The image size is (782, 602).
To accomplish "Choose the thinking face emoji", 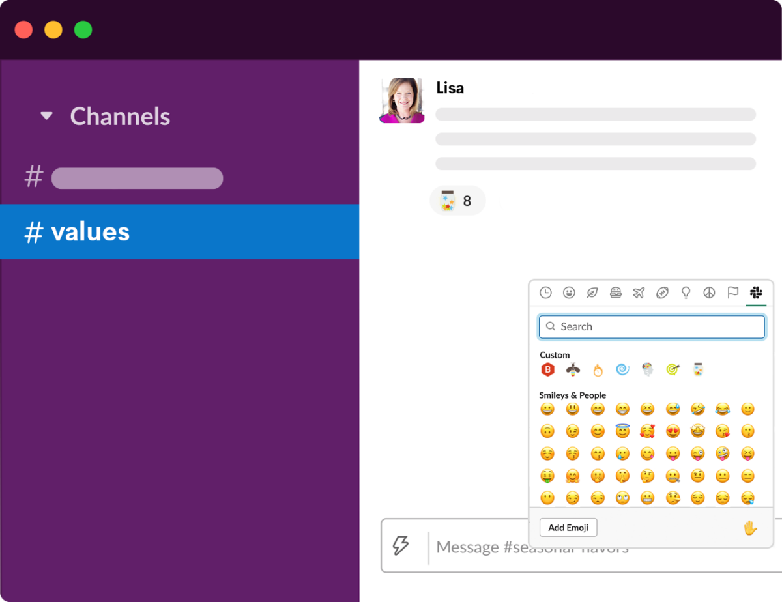I will [647, 476].
